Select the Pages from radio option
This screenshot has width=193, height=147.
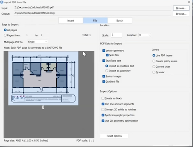tap(5, 35)
